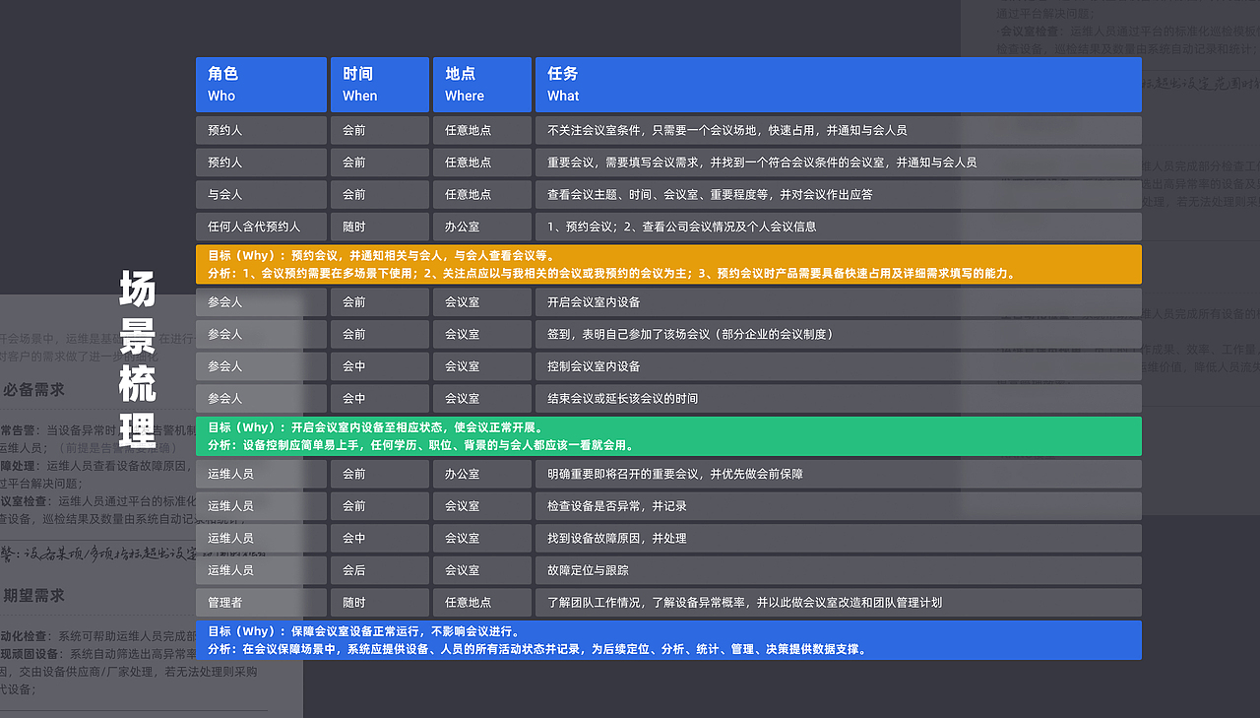Select task '开启会议室内设备'
Image resolution: width=1260 pixels, height=718 pixels.
[x=839, y=302]
